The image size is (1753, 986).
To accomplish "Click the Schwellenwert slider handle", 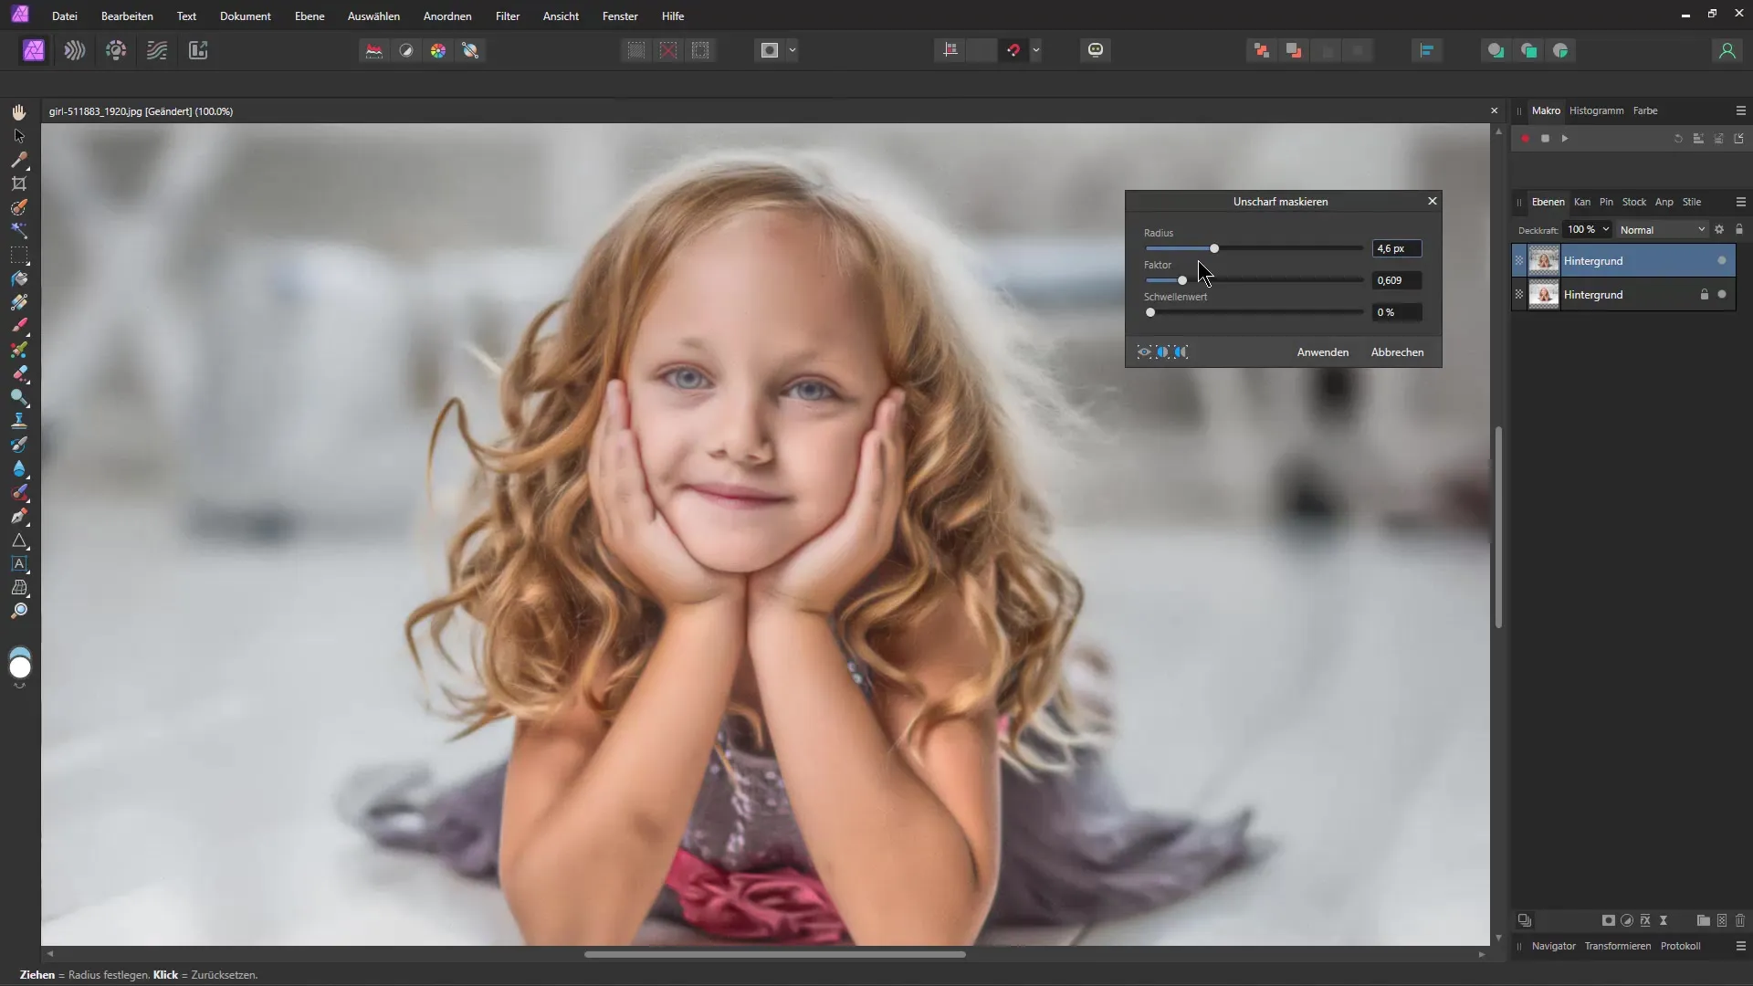I will tap(1150, 312).
